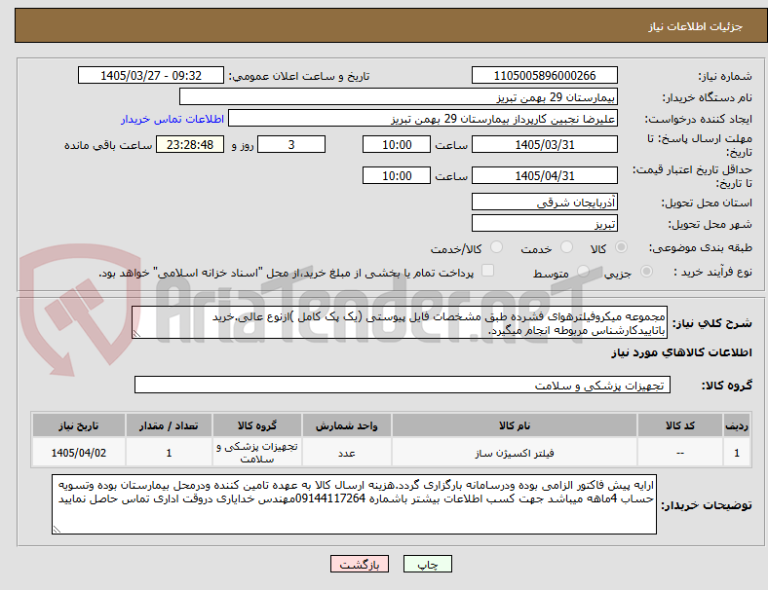Click the بازگشت (back) button
The image size is (768, 590).
tap(360, 564)
